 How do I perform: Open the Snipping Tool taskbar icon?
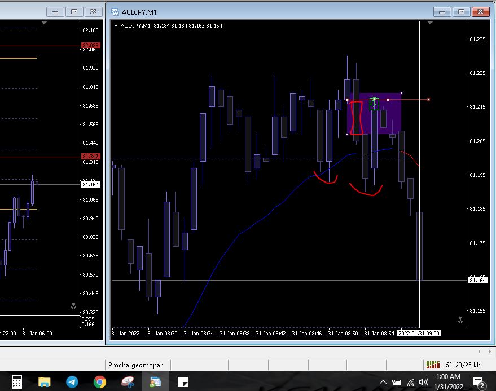(x=128, y=382)
